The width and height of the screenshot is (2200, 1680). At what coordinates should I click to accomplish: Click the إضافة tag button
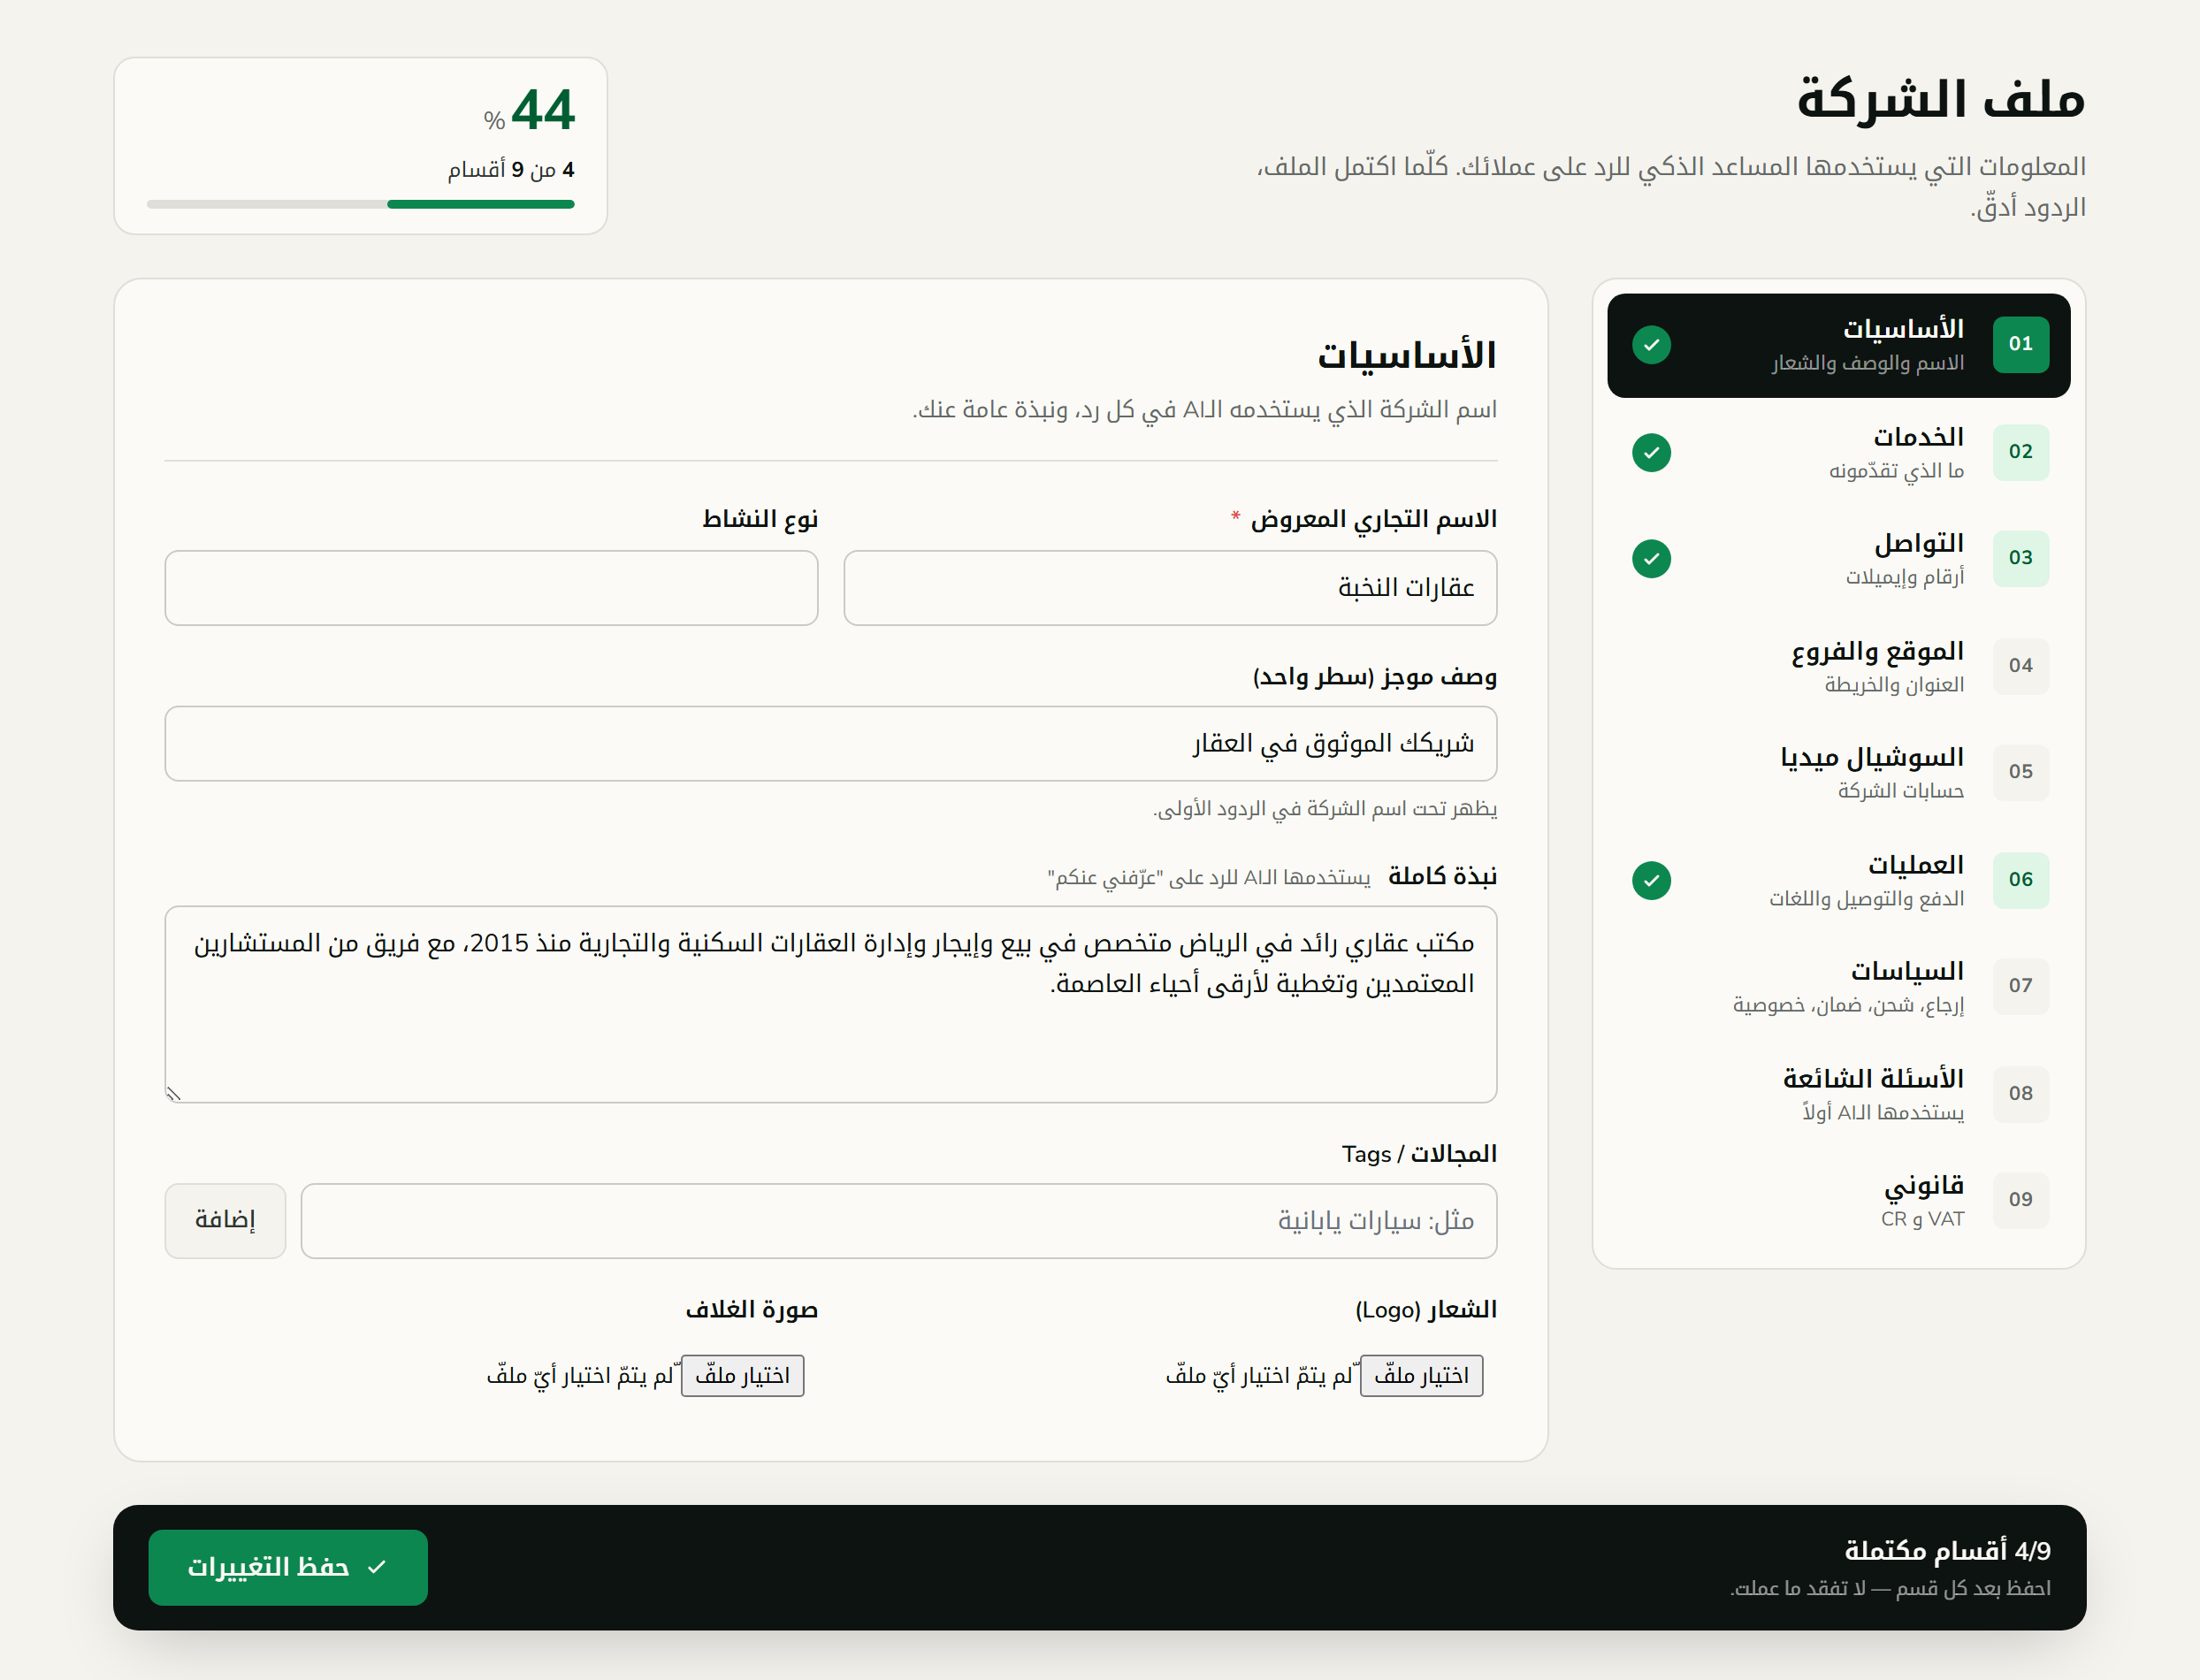(x=225, y=1220)
